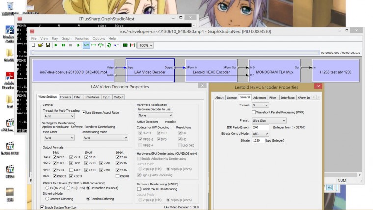Open the encoder Preset dropdown
Screen dimensions: 373x210
click(x=268, y=120)
